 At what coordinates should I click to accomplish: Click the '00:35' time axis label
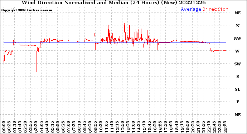[x=9, y=127]
